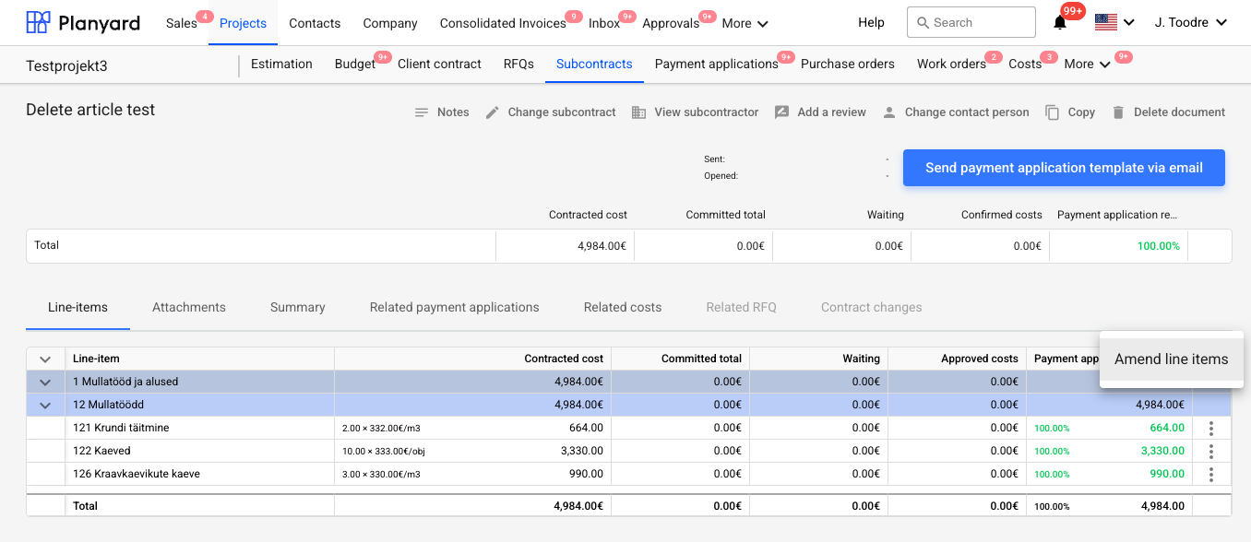The width and height of the screenshot is (1251, 542).
Task: Expand the project tabs More menu
Action: (1088, 64)
